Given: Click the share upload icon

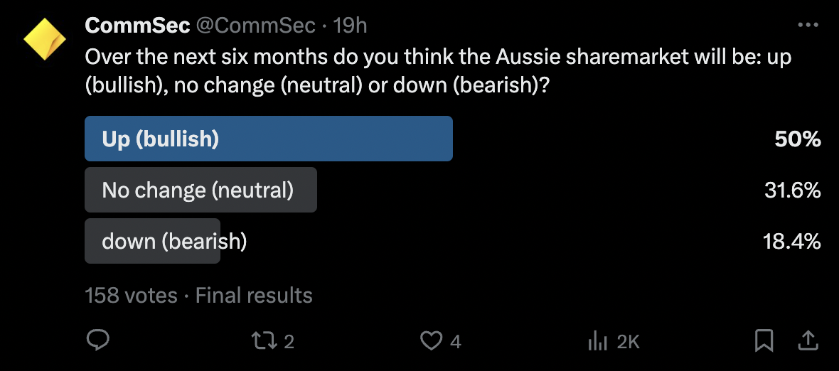Looking at the screenshot, I should click(807, 341).
